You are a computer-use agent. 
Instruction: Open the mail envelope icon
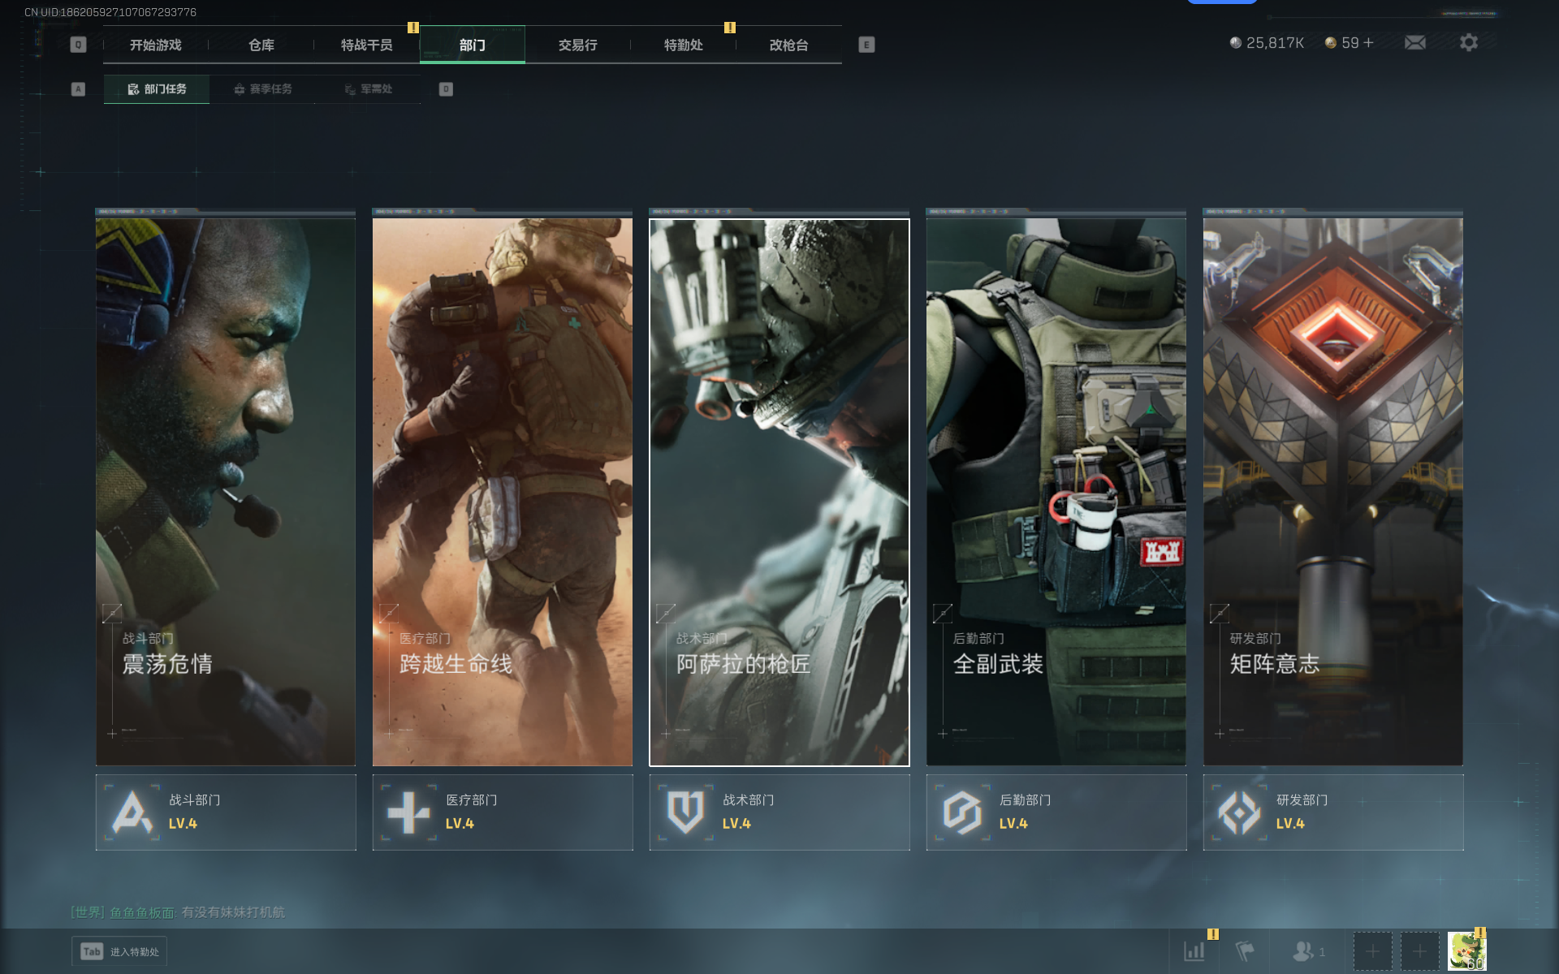(1414, 43)
